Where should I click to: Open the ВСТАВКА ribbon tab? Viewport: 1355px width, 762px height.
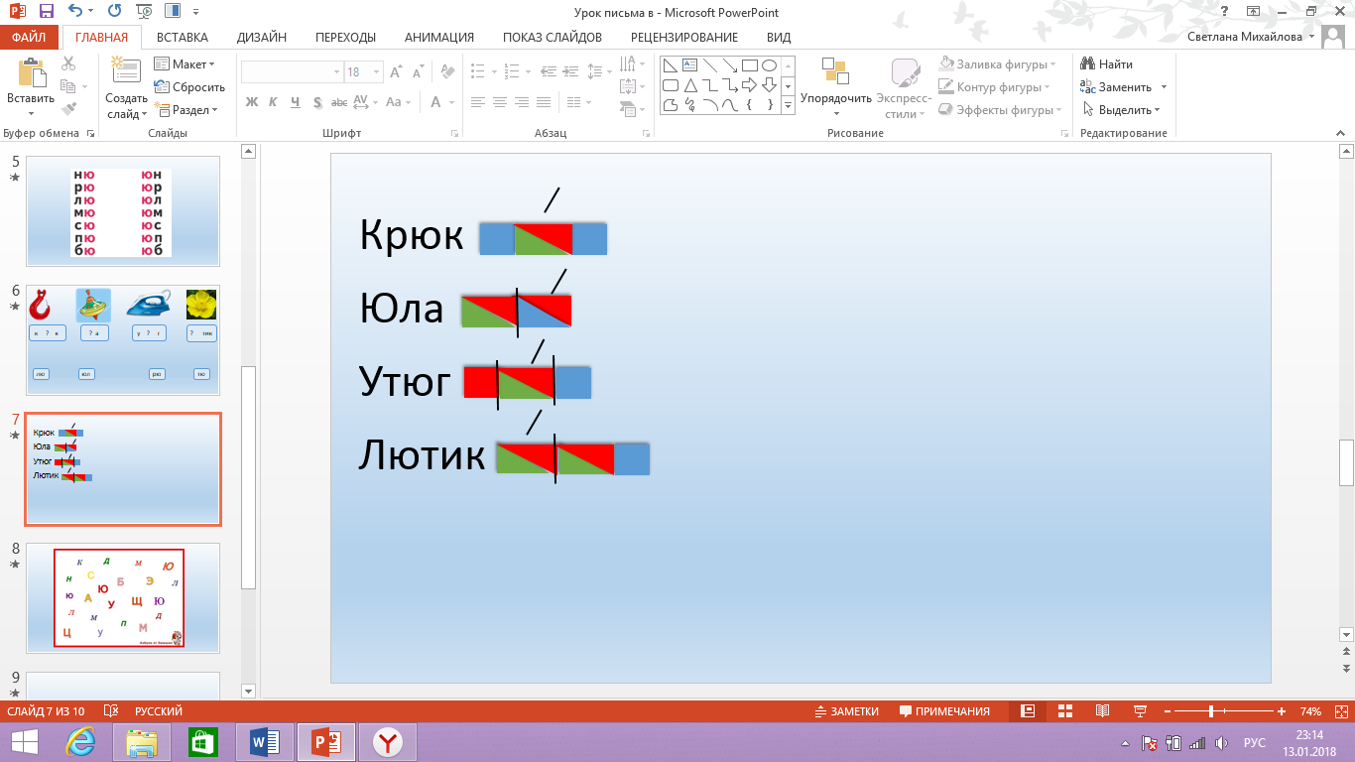click(182, 38)
